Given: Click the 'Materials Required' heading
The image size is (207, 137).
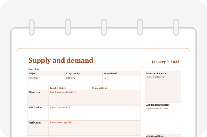Looking at the screenshot, I should pyautogui.click(x=157, y=73).
